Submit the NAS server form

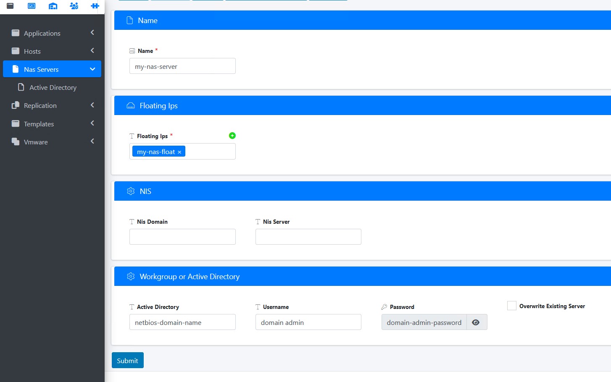(128, 360)
